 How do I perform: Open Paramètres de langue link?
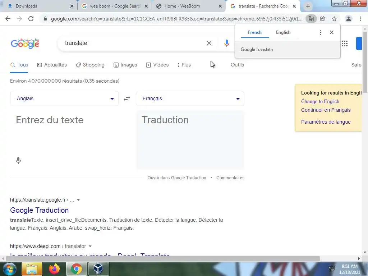tap(326, 122)
